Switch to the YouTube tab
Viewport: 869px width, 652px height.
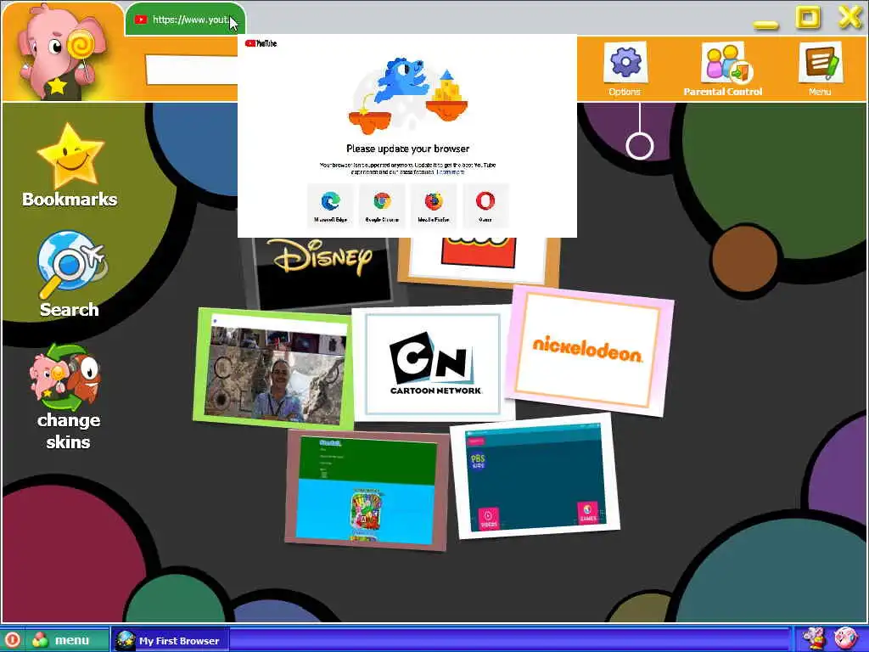(x=184, y=20)
